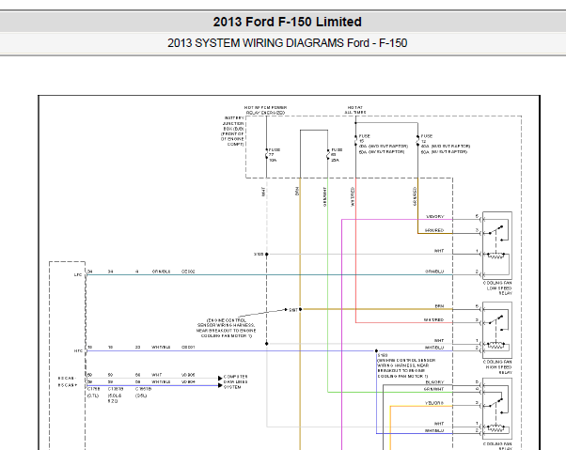Click the S187 engine control harness note
This screenshot has width=566, height=450.
click(x=226, y=328)
